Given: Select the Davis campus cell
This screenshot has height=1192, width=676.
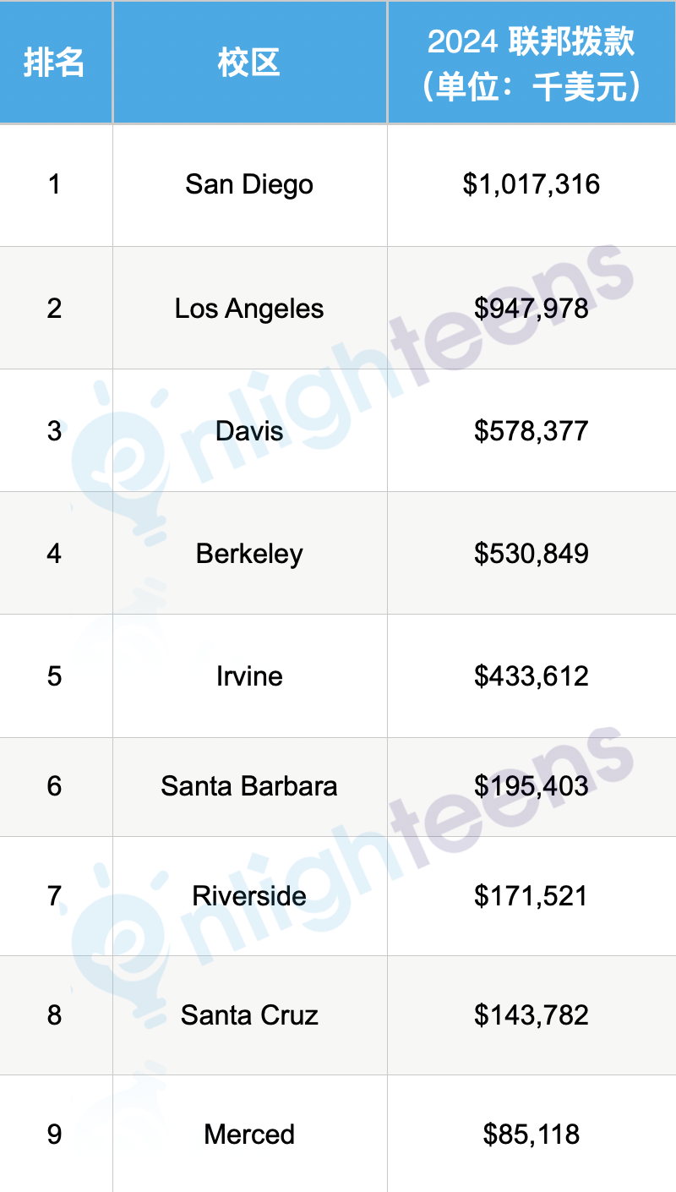Looking at the screenshot, I should [249, 430].
